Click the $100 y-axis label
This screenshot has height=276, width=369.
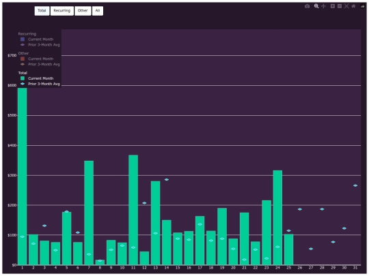[12, 235]
